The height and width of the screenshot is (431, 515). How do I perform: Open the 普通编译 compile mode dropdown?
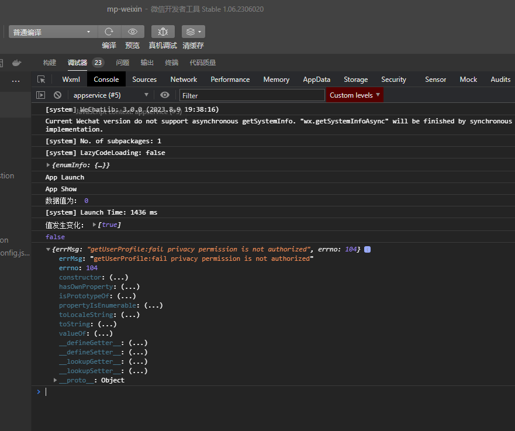[53, 32]
